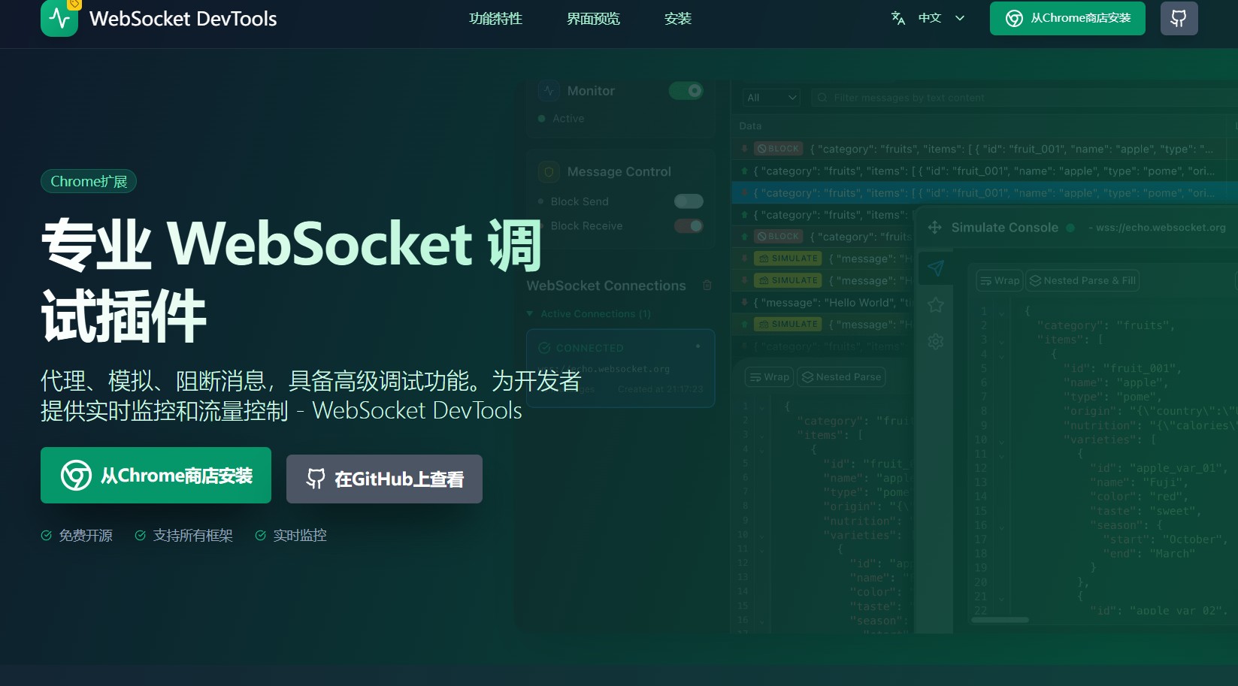Screen dimensions: 1238x686
Task: Select the CONNECTED echo.websocket.org connection card
Action: (x=620, y=368)
